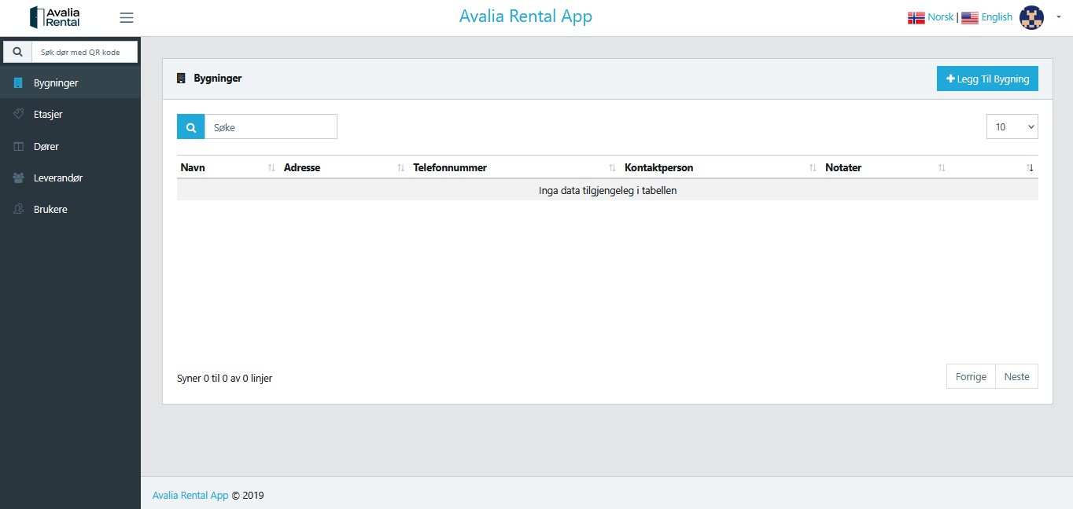The height and width of the screenshot is (509, 1073).
Task: Sort table by Kontaktperson column
Action: [658, 167]
